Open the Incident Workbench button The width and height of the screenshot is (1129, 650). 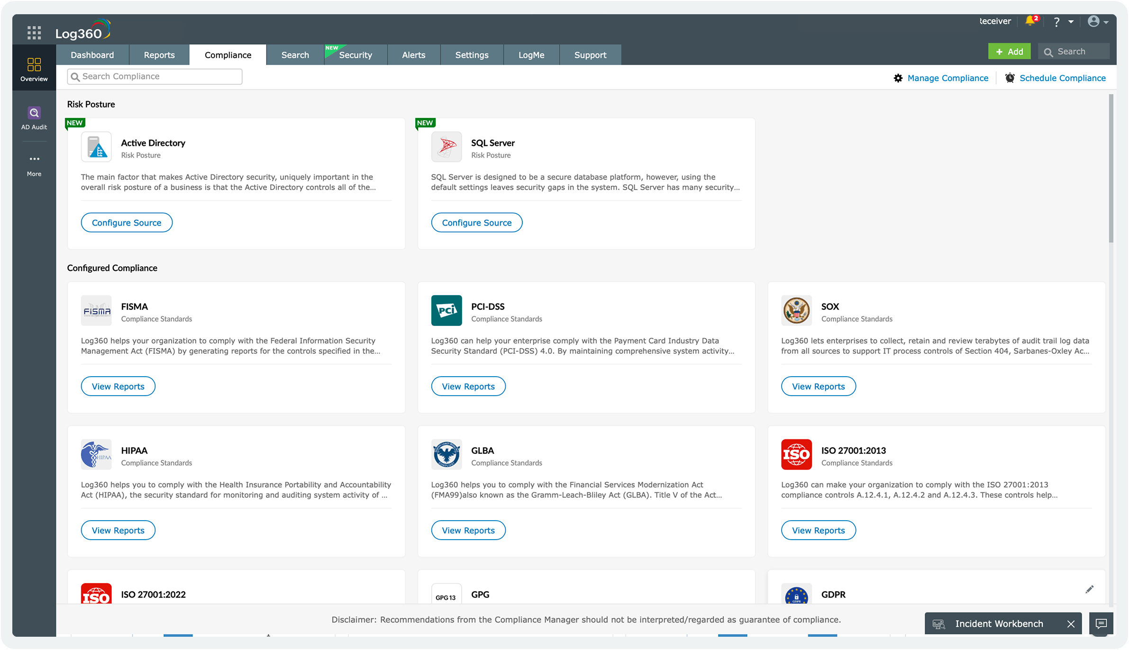[1003, 624]
